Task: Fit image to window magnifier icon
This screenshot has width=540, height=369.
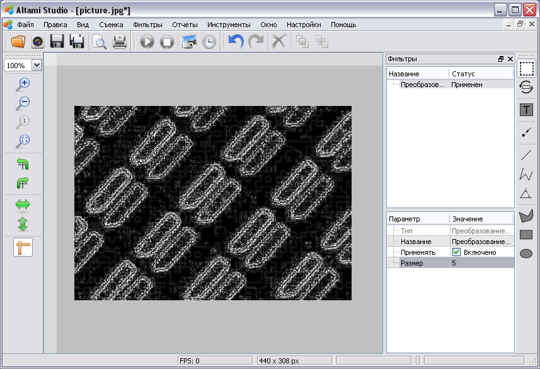Action: [23, 141]
